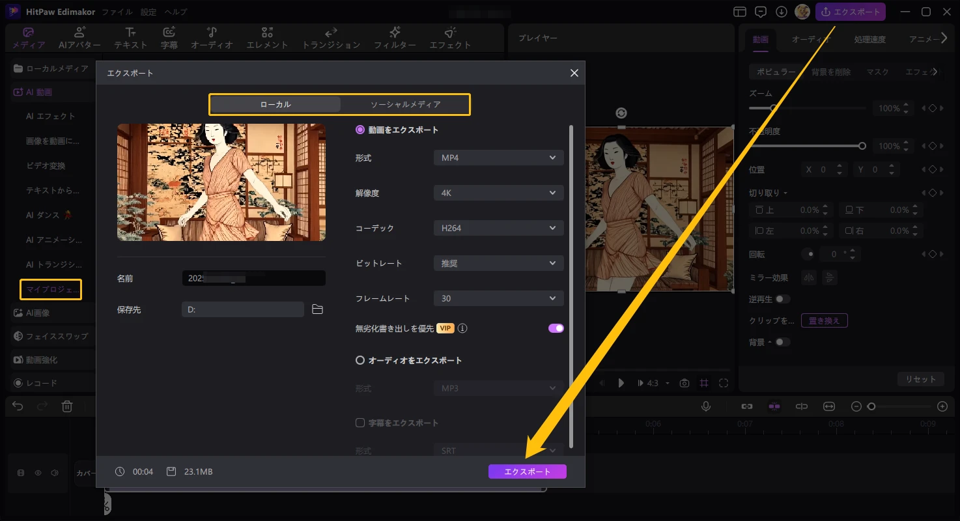The image size is (960, 521).
Task: Toggle the purple magnet snap icon
Action: point(774,406)
